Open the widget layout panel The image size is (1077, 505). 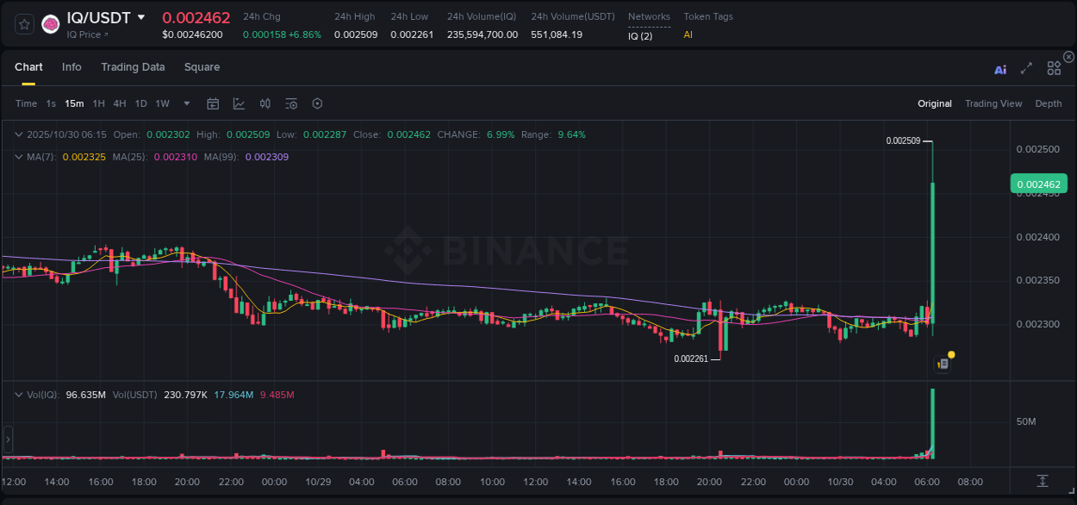1054,70
